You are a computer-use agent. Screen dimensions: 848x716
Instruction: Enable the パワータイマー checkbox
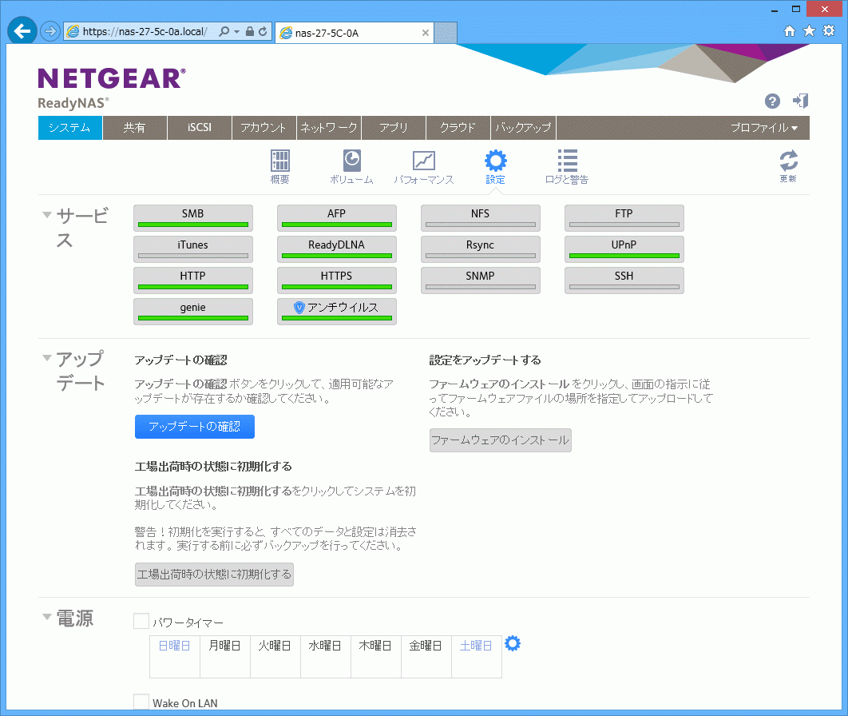[141, 621]
